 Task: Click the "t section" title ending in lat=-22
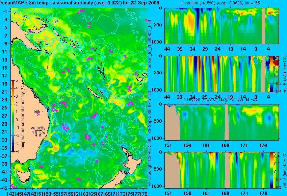(221, 99)
